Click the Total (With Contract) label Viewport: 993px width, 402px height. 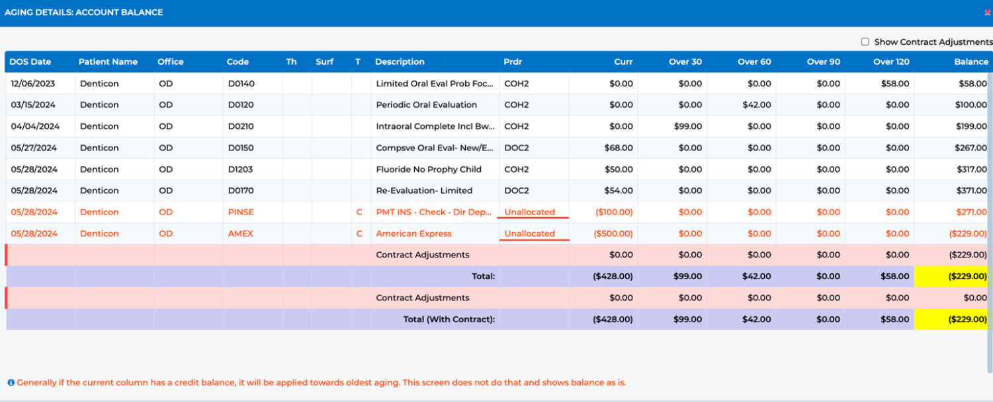click(x=449, y=319)
